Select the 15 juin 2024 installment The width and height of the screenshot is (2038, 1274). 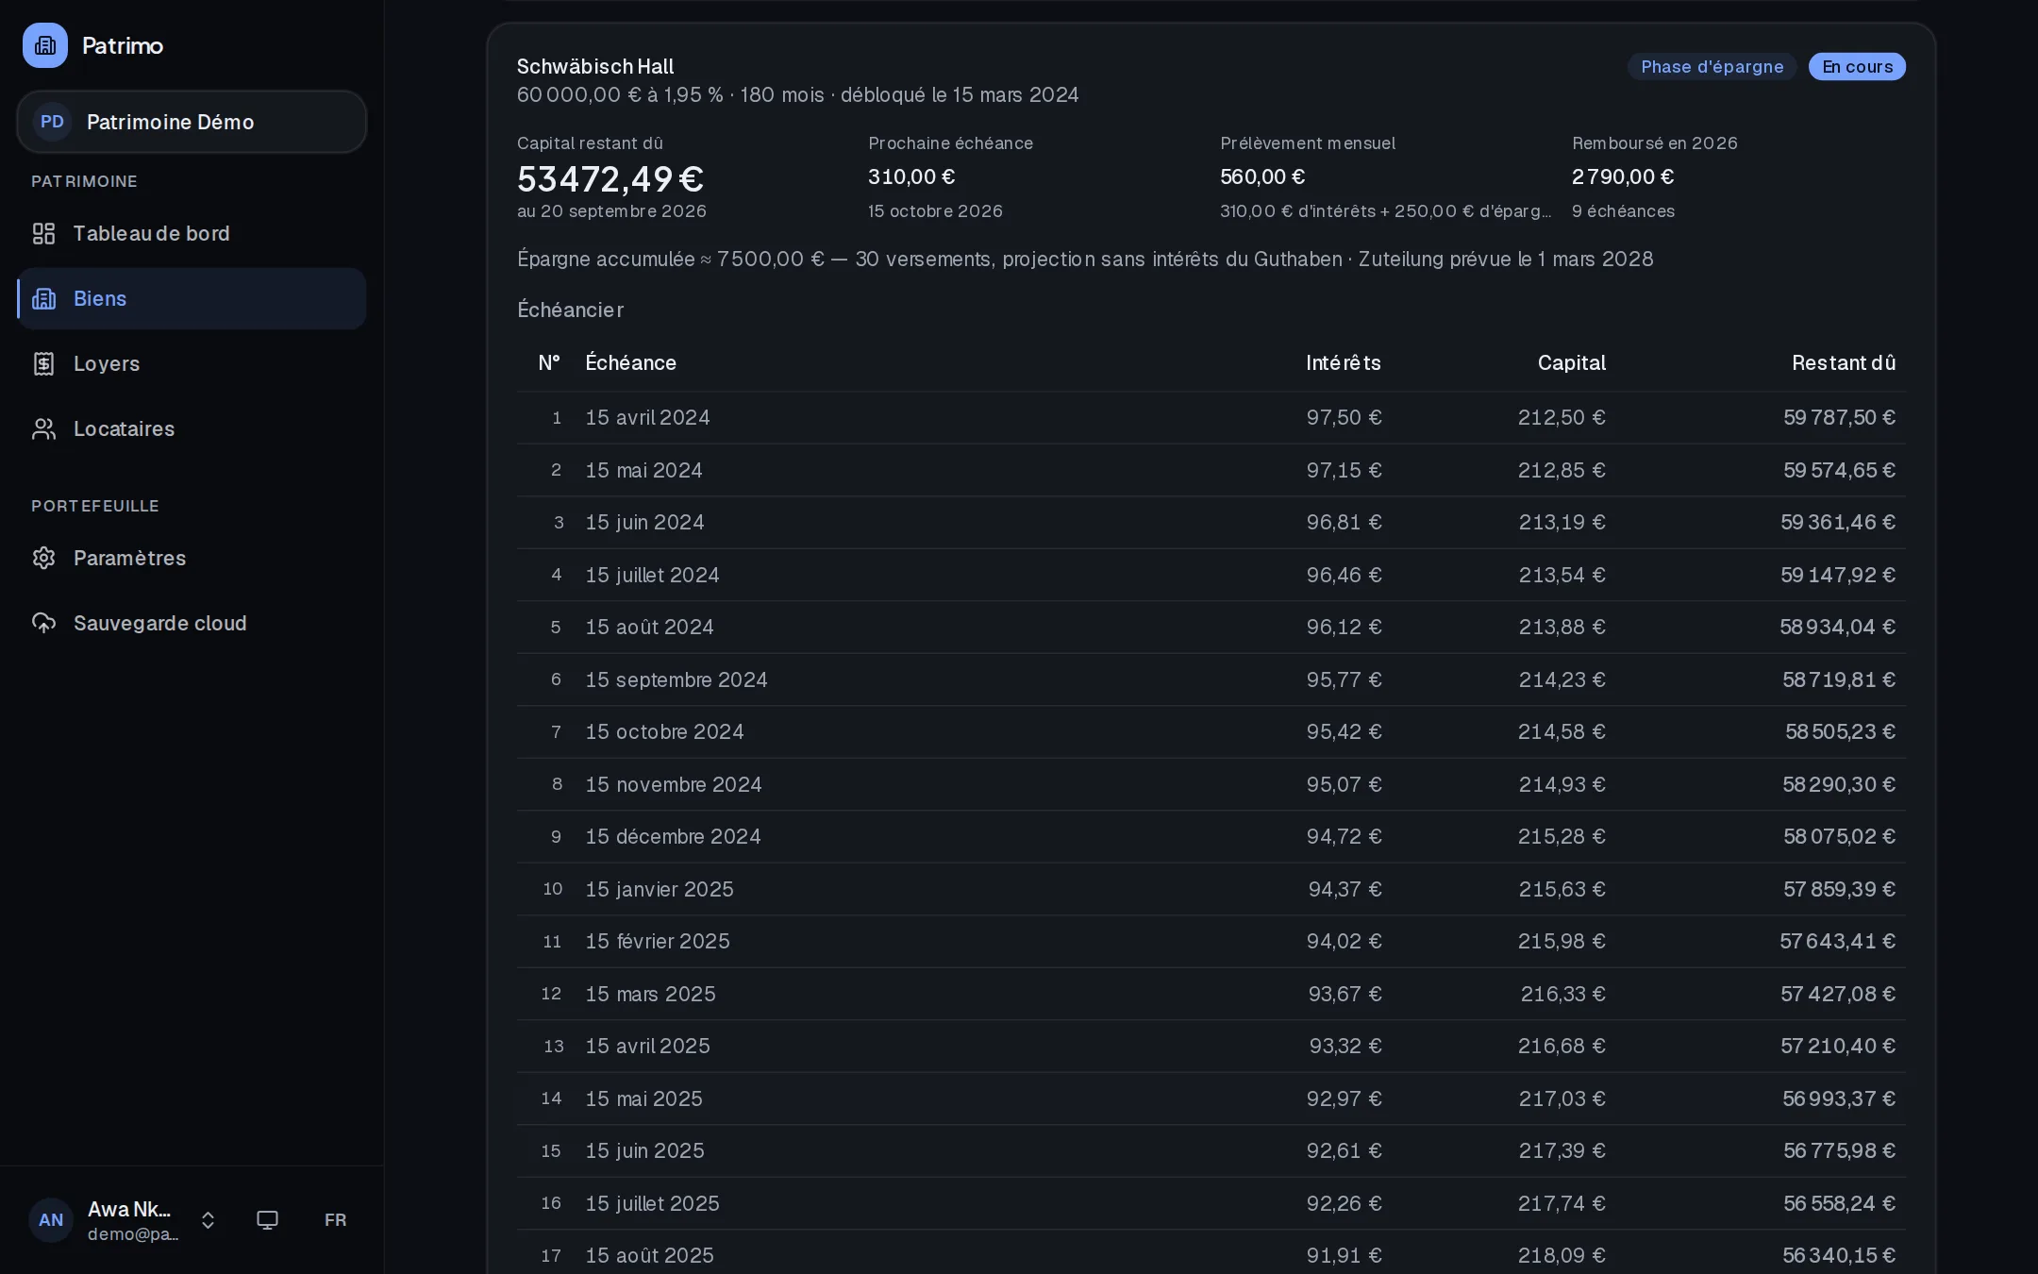1211,522
